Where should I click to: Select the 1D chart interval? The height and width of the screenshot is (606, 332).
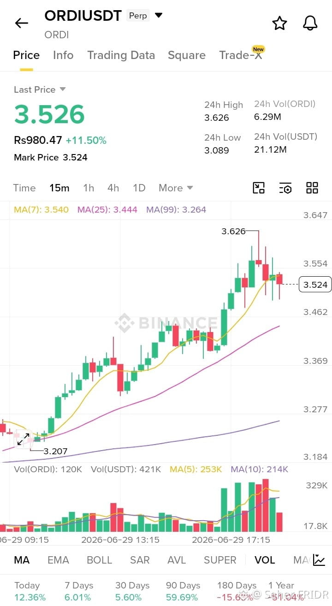pos(139,188)
